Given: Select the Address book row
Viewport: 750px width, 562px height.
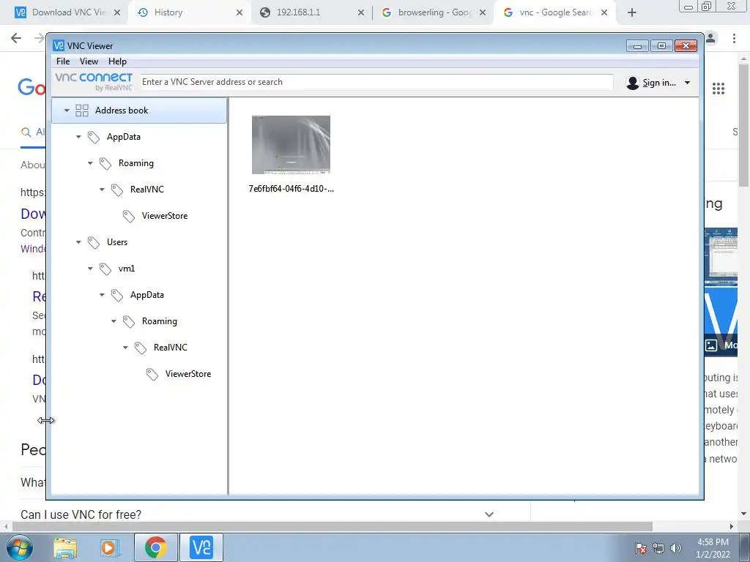Looking at the screenshot, I should click(139, 110).
